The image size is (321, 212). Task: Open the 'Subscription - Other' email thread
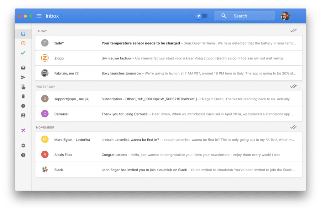(169, 98)
